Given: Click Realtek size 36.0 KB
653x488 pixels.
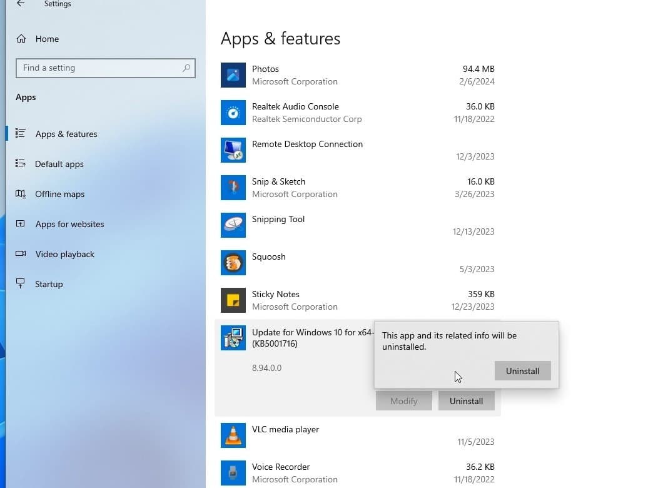Looking at the screenshot, I should (x=480, y=106).
